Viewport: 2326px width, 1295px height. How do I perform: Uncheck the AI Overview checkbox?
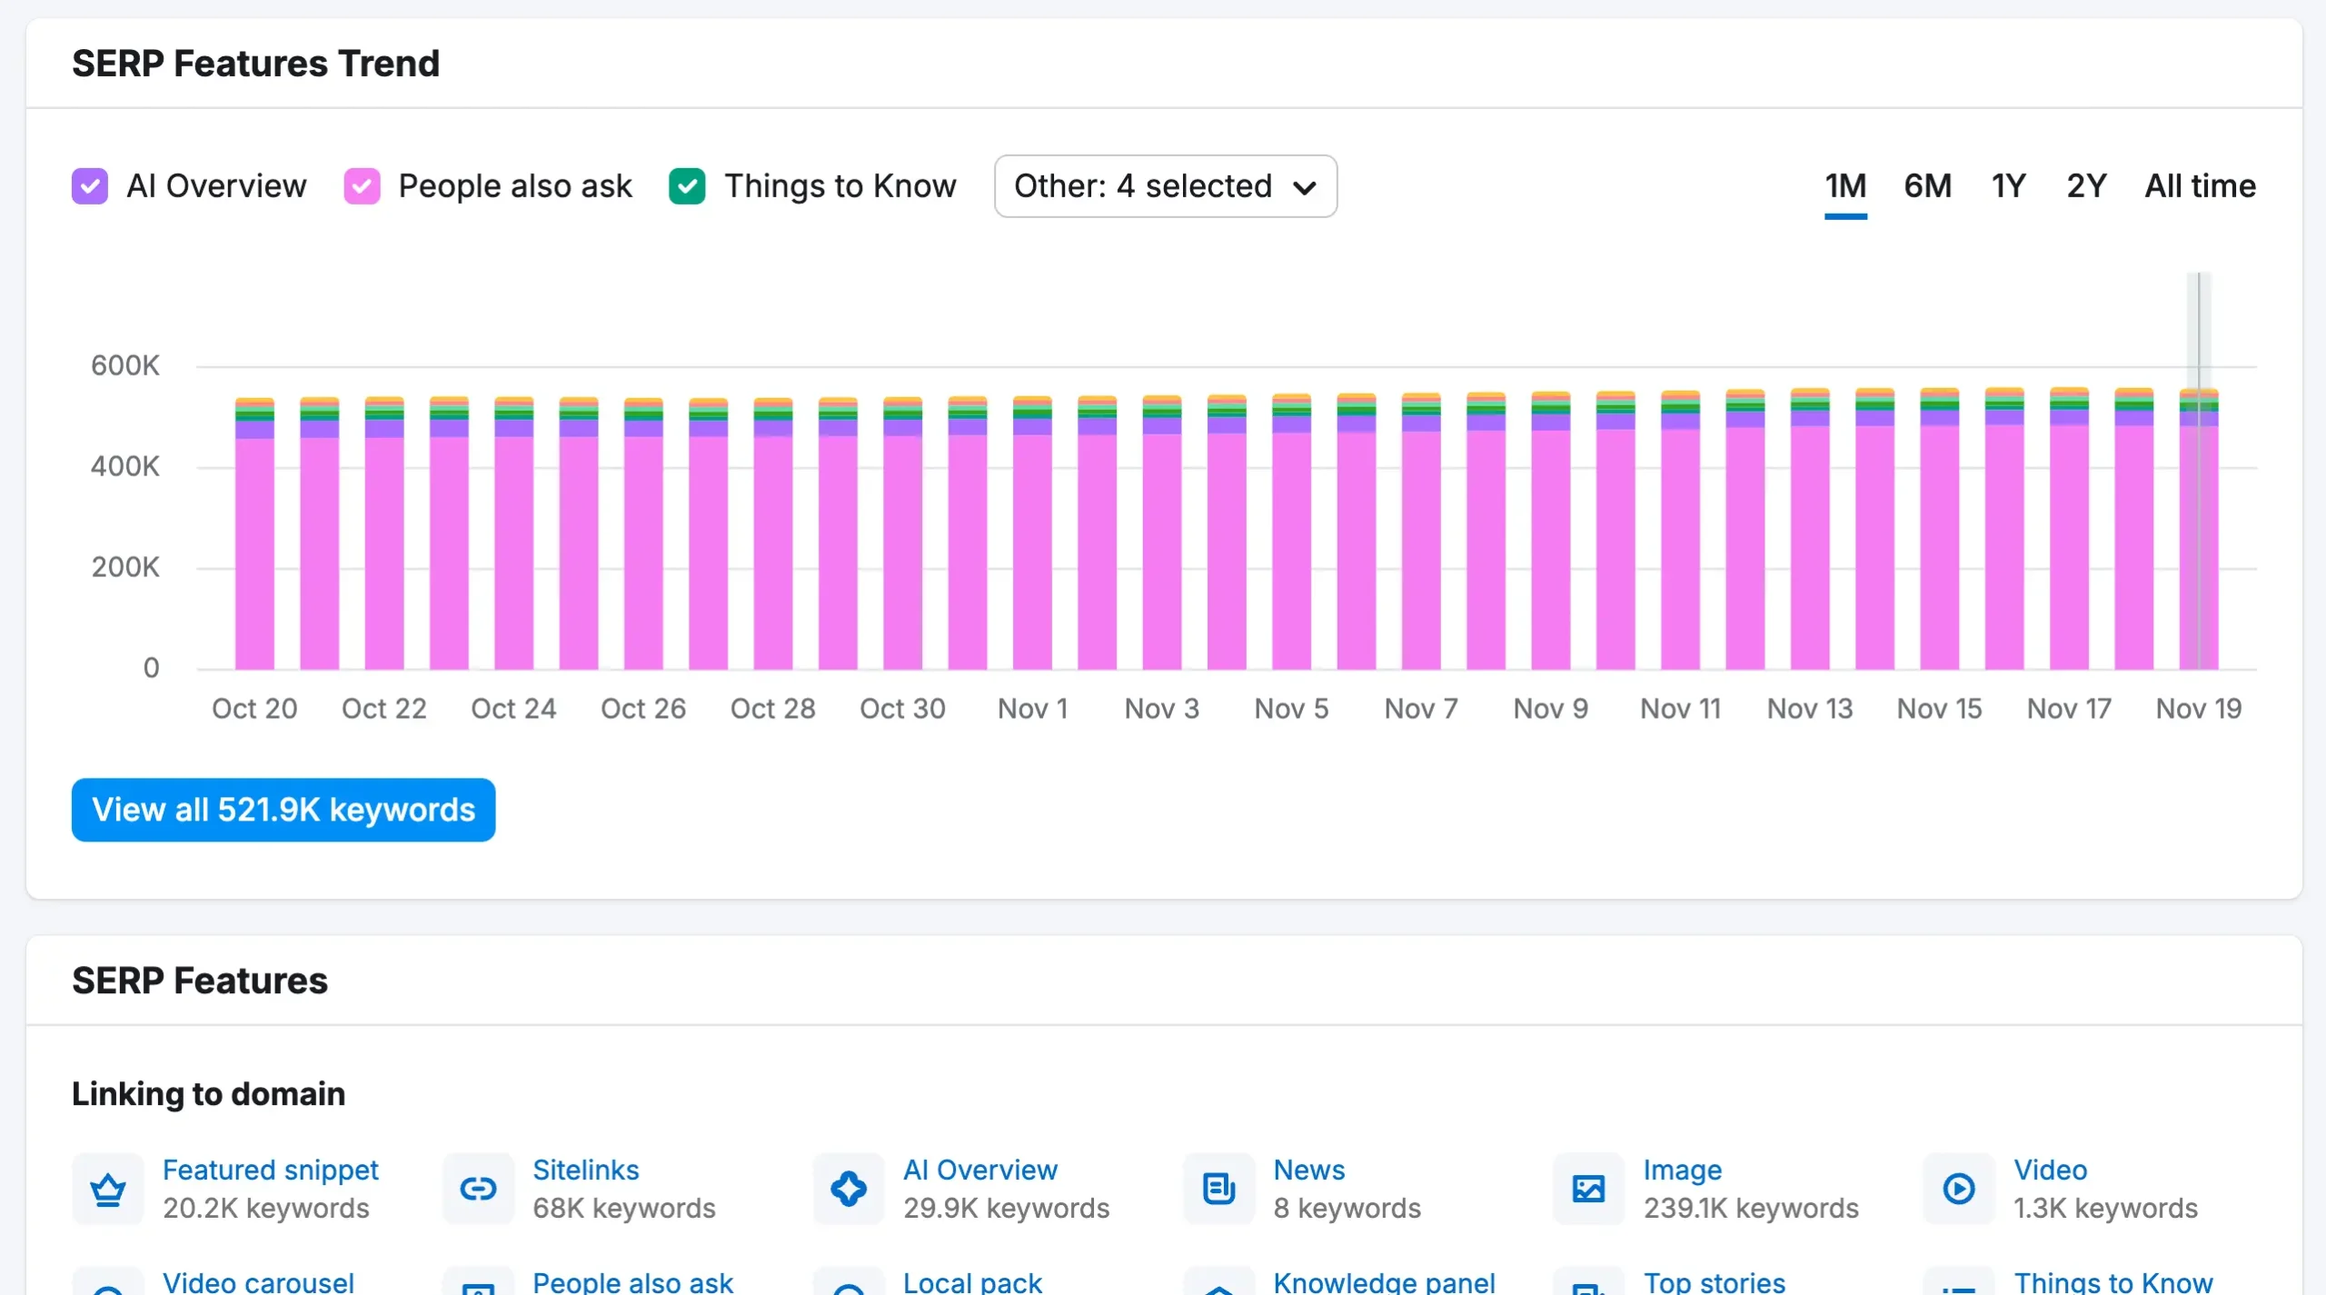(90, 186)
